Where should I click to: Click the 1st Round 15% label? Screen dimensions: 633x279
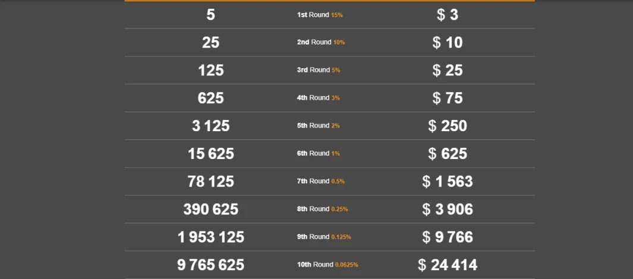320,15
